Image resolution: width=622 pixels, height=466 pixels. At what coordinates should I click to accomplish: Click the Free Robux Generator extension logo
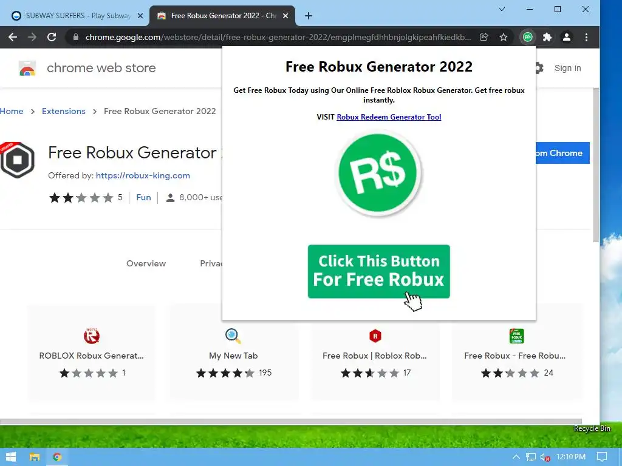[x=17, y=160]
